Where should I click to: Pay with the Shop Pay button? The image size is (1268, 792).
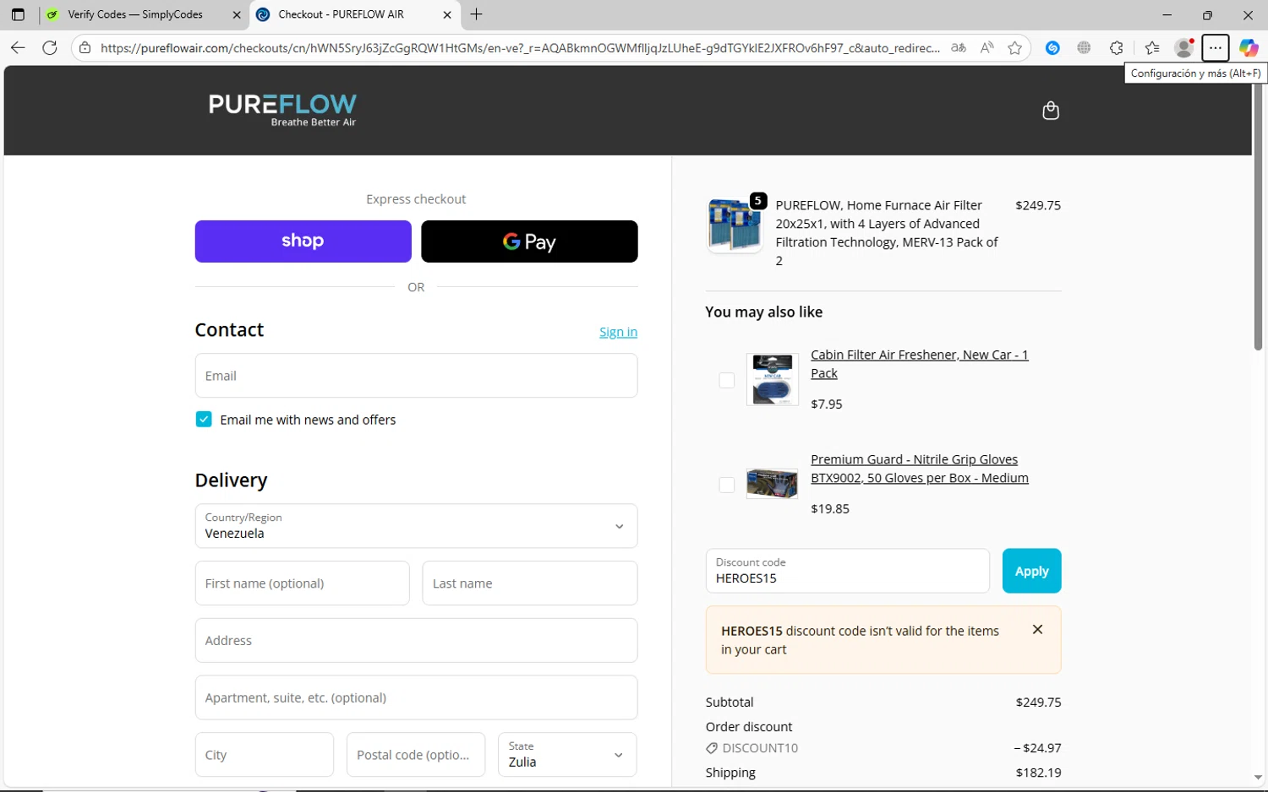pyautogui.click(x=303, y=241)
